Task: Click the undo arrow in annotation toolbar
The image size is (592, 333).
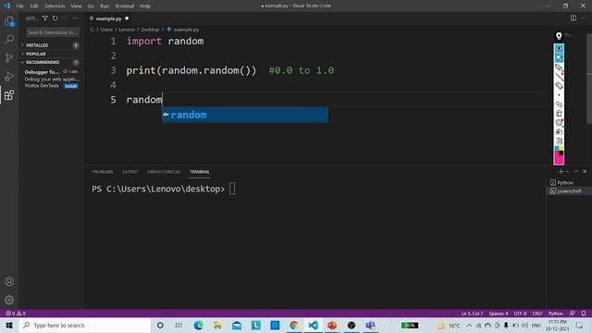Action: tap(559, 105)
